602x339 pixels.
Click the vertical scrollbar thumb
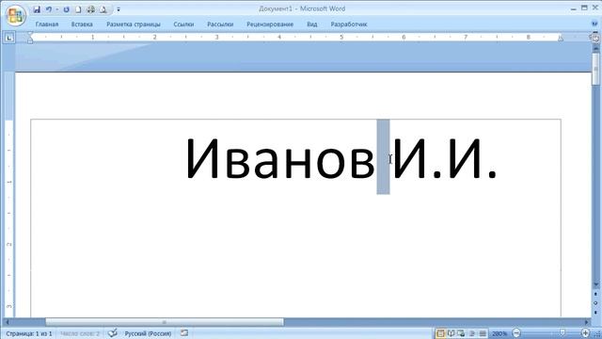point(595,69)
